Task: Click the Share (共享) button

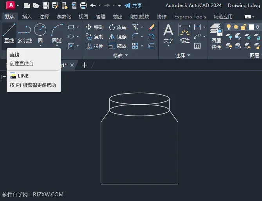Action: (133, 5)
